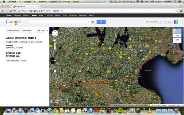Open the Trash in the dock
Screen dimensions: 184x115
point(176,111)
